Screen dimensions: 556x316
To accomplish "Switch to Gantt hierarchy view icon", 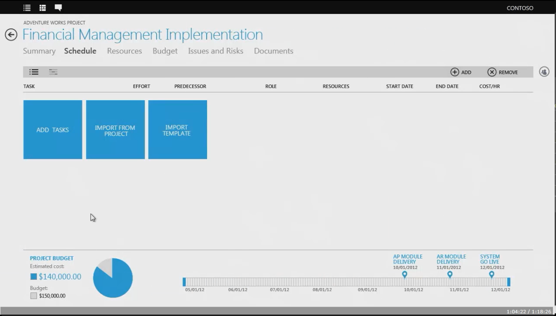I will pyautogui.click(x=53, y=72).
